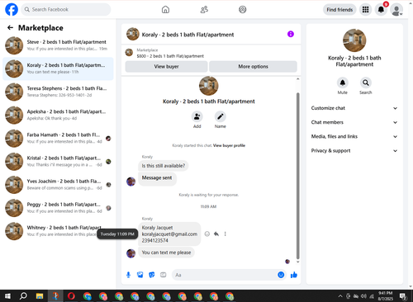Open the Friends icon in top navigation
Screen dimensions: 413x302
pyautogui.click(x=204, y=10)
